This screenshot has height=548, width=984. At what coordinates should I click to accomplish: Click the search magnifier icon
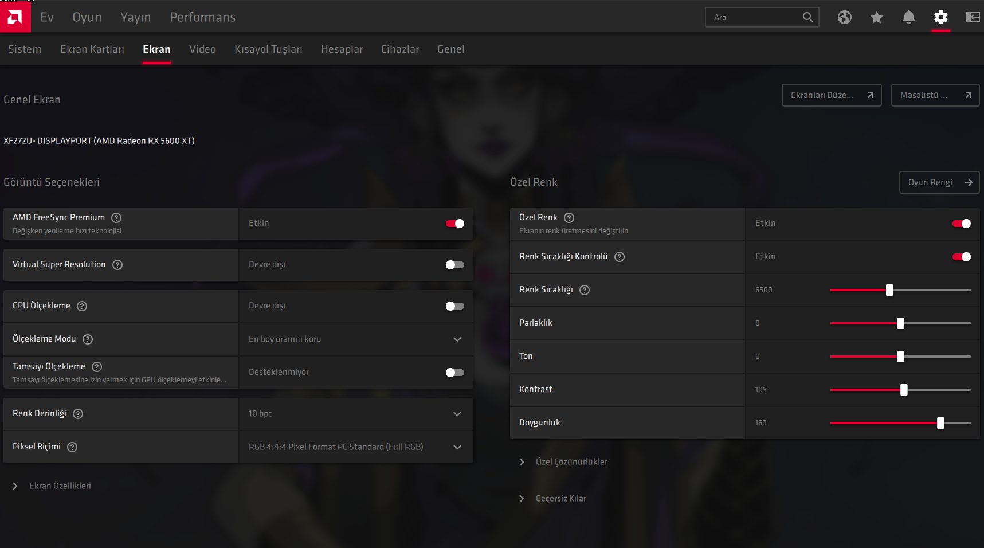(x=807, y=17)
